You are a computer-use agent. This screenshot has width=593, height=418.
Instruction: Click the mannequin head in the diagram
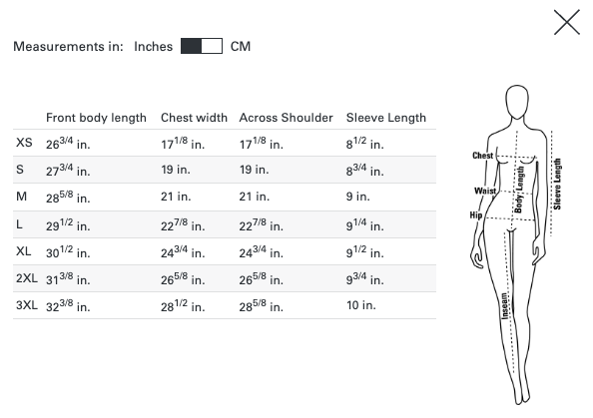click(517, 102)
